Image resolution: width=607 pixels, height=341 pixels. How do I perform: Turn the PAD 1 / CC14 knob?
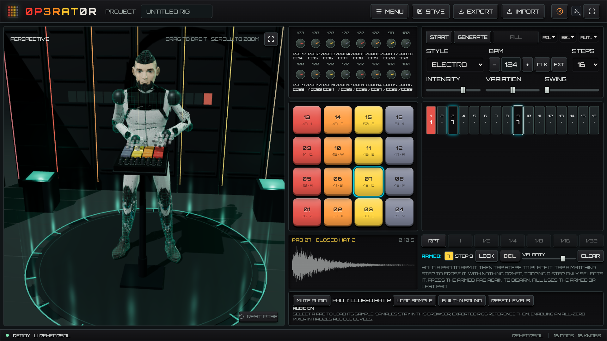point(300,43)
